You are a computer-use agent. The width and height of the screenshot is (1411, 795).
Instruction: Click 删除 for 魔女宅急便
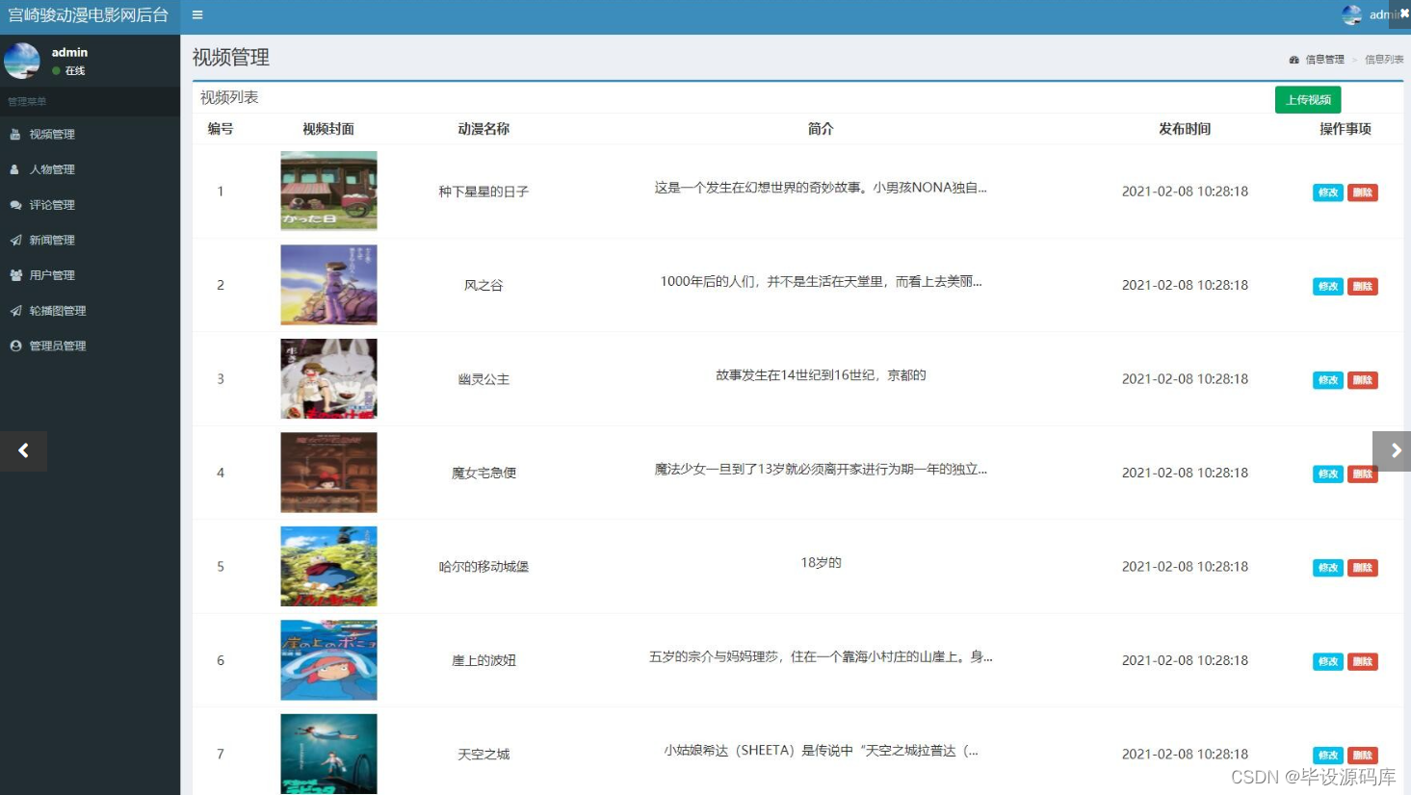point(1363,474)
